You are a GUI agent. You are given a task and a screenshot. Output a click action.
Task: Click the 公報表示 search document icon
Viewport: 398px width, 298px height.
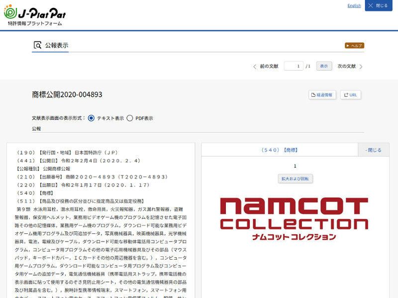[37, 45]
